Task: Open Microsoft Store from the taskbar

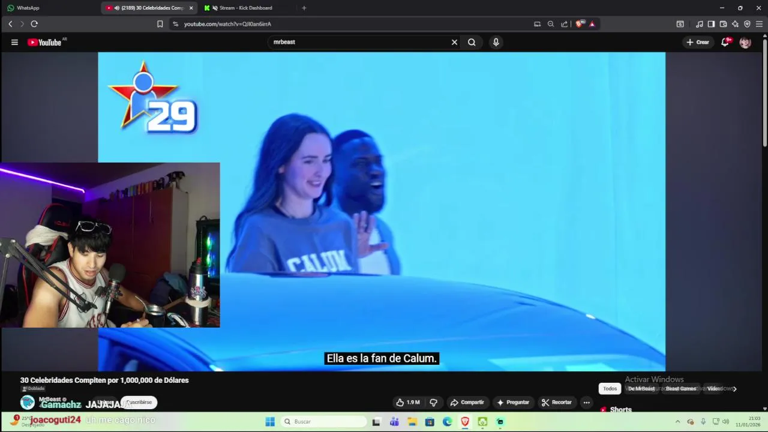Action: (430, 422)
